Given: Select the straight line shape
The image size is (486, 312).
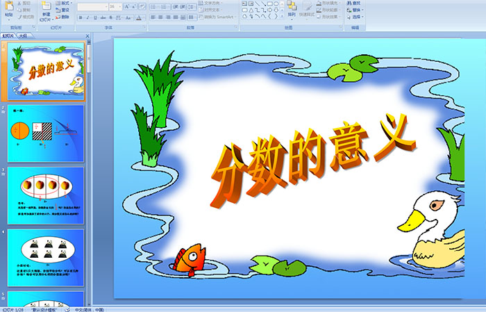Looking at the screenshot, I should [x=258, y=4].
